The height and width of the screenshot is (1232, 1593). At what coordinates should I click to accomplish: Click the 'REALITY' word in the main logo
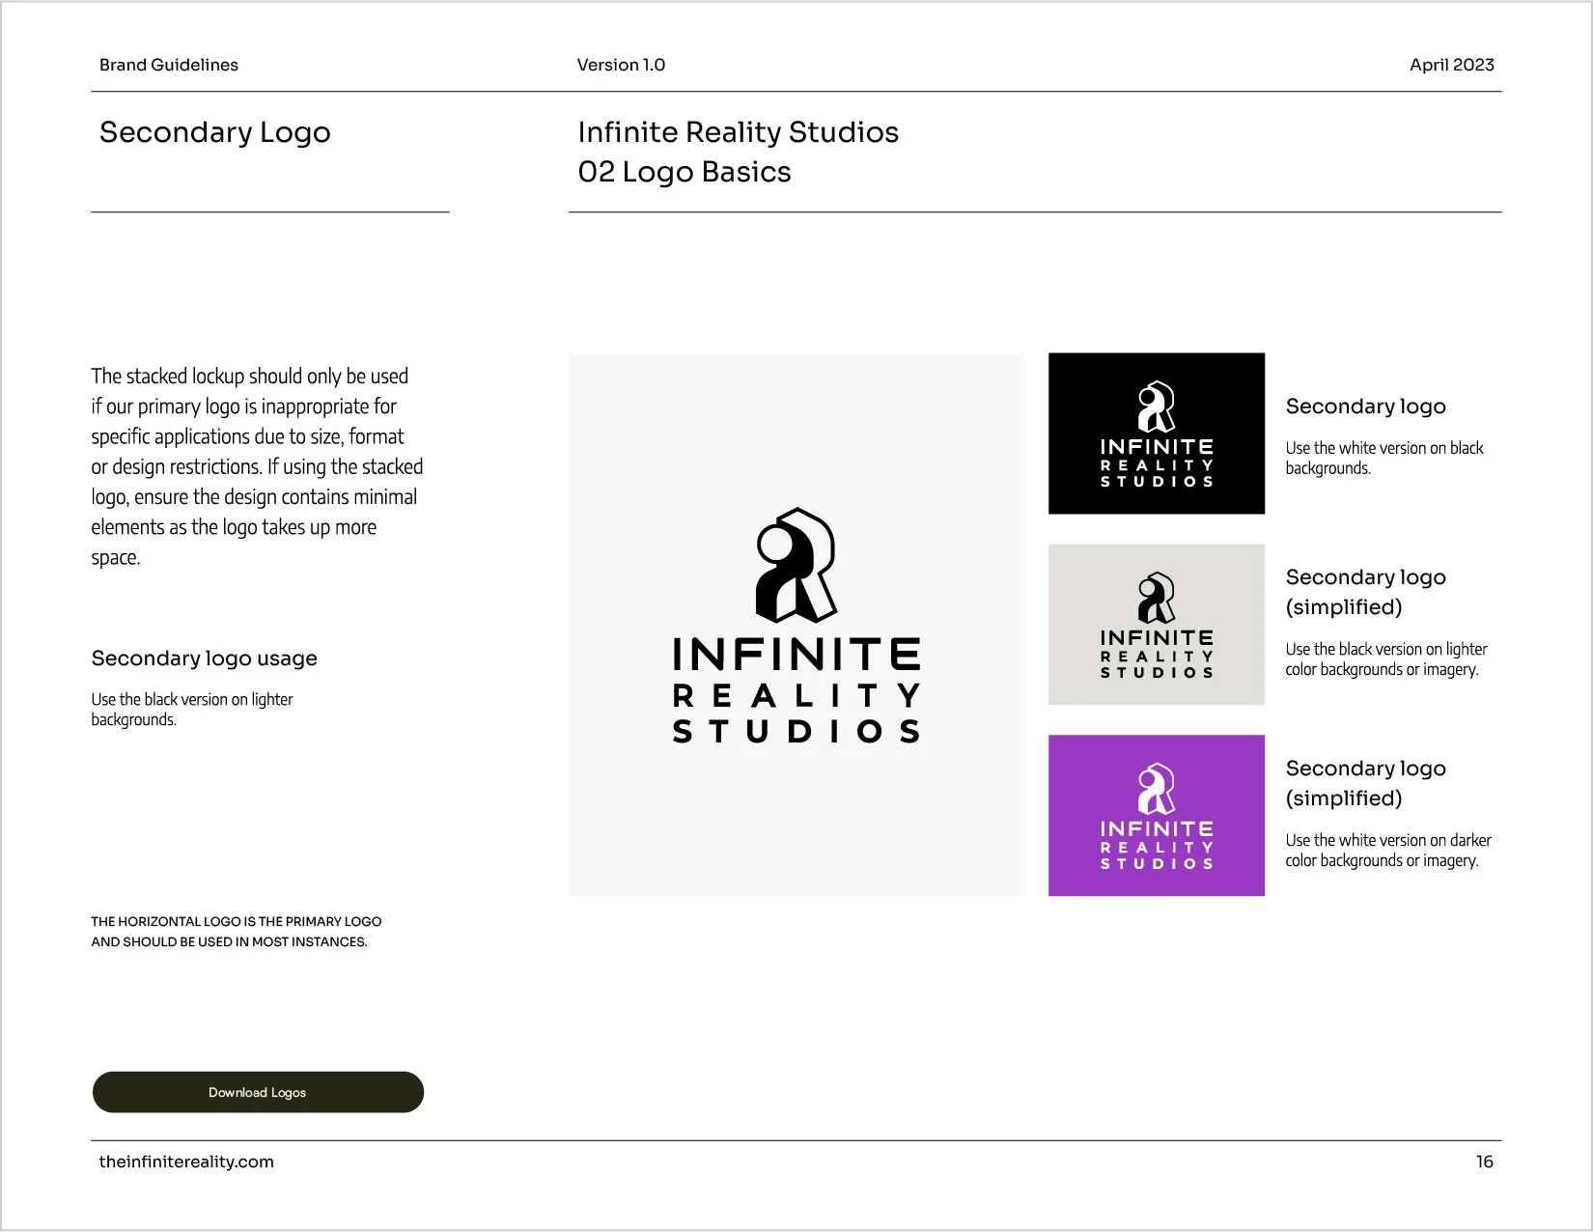[x=796, y=695]
